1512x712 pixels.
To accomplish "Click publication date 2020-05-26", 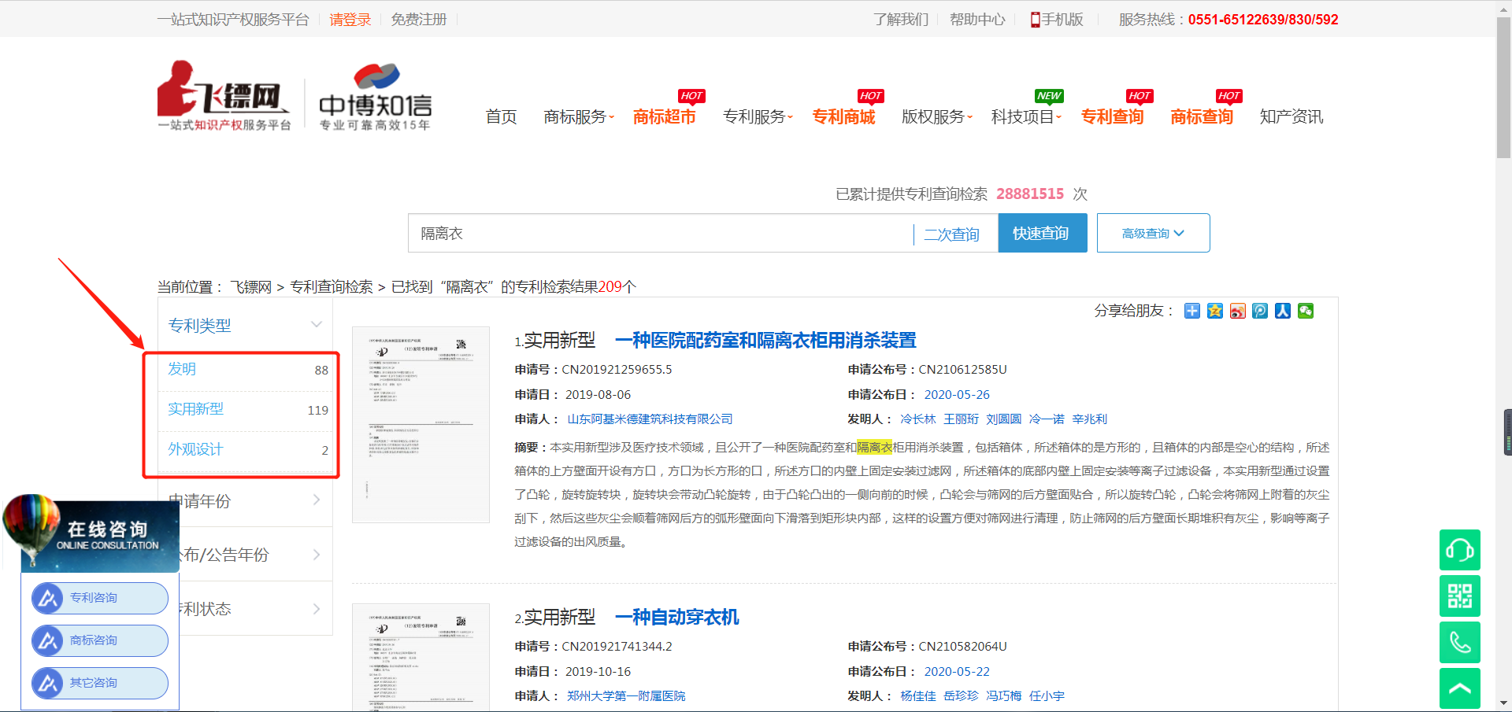I will pos(957,395).
